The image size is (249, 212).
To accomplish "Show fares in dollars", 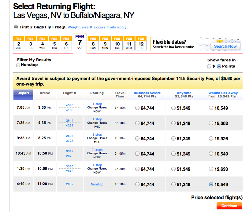I will point(209,66).
